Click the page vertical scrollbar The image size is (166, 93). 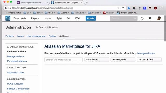click(x=165, y=28)
